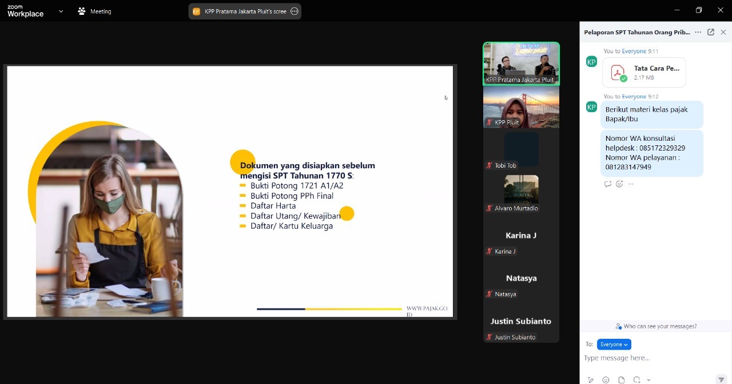This screenshot has width=732, height=384.
Task: Open the 'Everyone' recipient dropdown
Action: pos(614,344)
